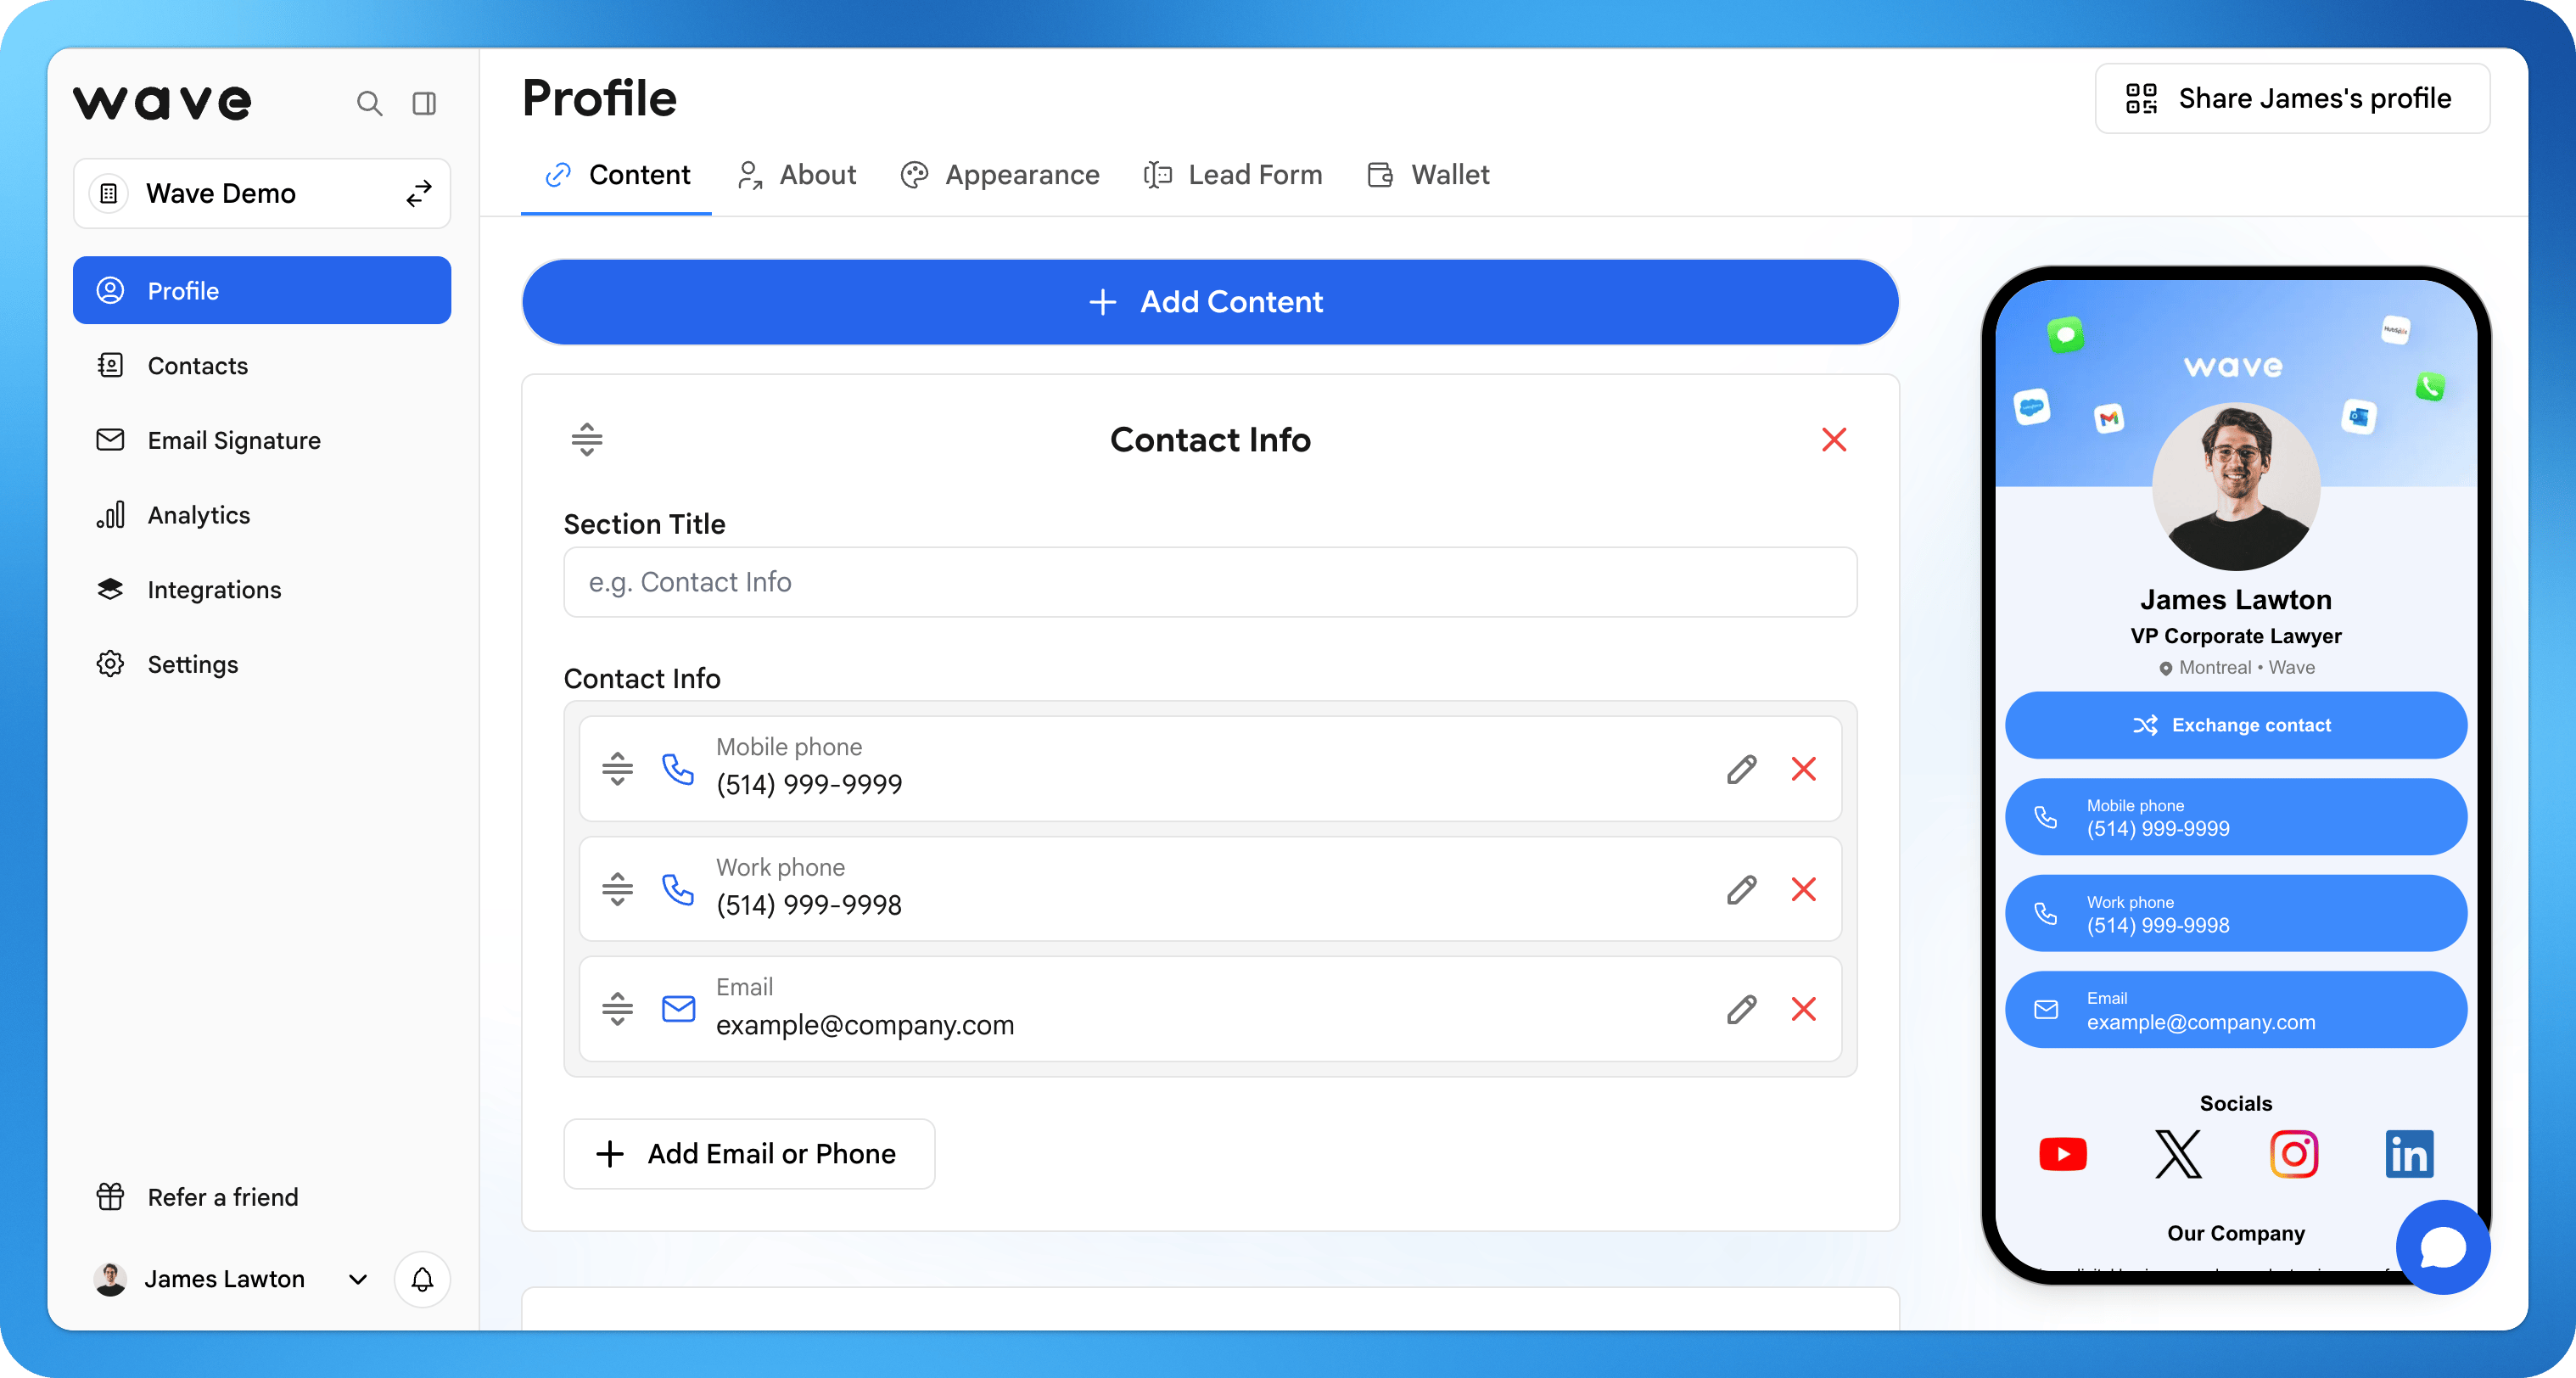Delete the Work phone entry
Viewport: 2576px width, 1378px height.
coord(1804,889)
